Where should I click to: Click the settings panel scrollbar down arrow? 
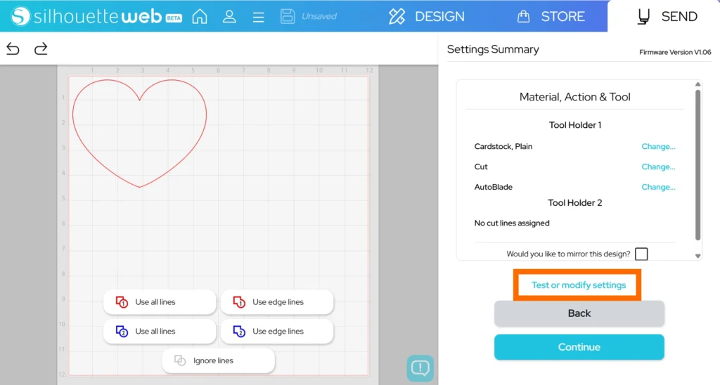coord(697,256)
